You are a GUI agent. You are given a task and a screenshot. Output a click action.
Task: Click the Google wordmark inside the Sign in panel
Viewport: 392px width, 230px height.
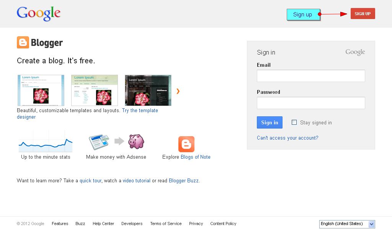(355, 52)
